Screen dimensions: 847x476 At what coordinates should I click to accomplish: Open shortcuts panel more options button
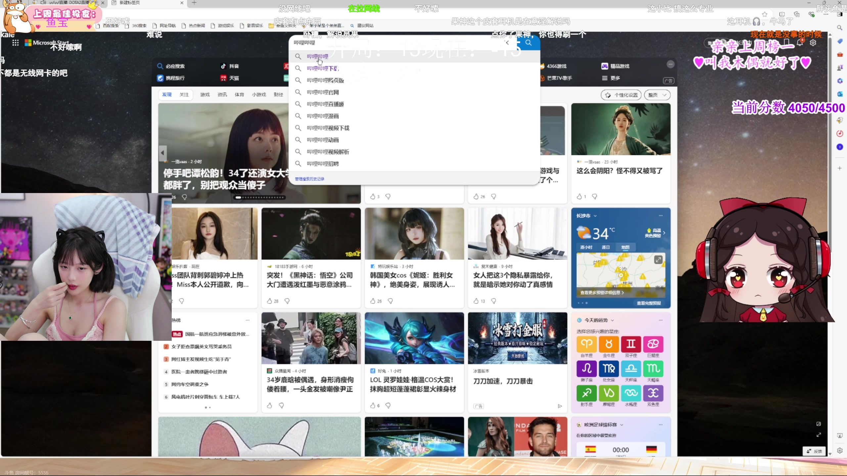[670, 64]
